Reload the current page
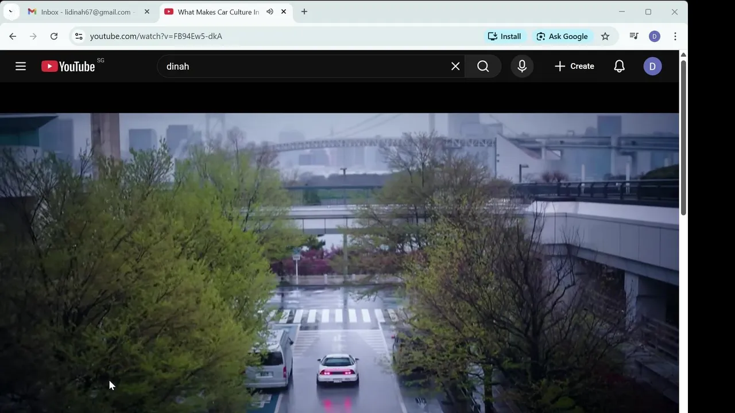This screenshot has width=735, height=413. pos(54,36)
